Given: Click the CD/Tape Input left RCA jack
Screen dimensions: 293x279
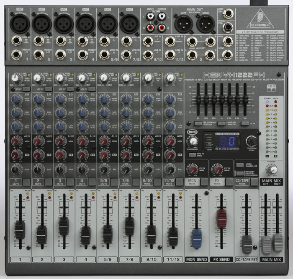Looking at the screenshot, I should coord(150,16).
